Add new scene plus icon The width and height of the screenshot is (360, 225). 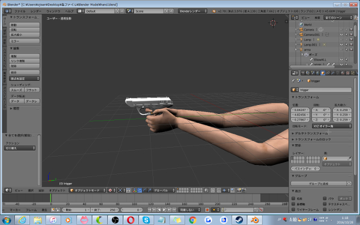[x=166, y=11]
